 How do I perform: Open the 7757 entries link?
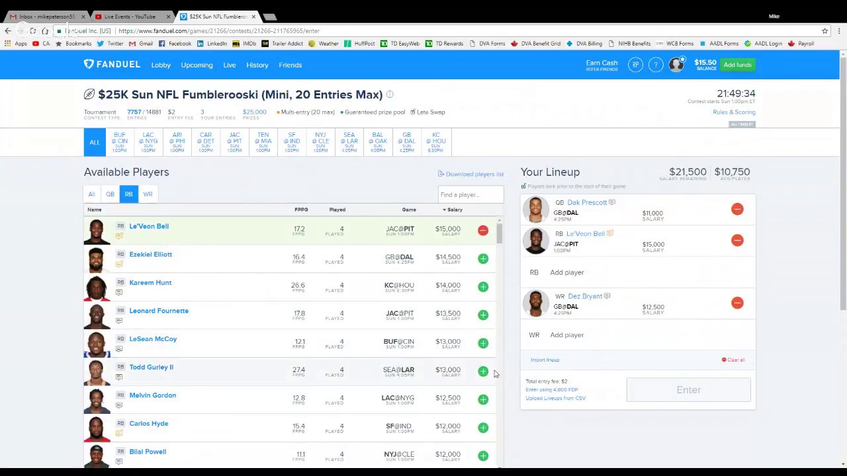tap(134, 112)
